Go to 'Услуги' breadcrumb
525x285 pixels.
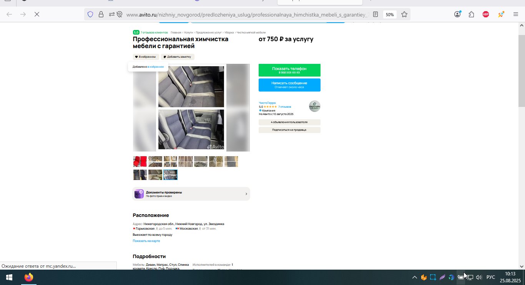tap(188, 33)
